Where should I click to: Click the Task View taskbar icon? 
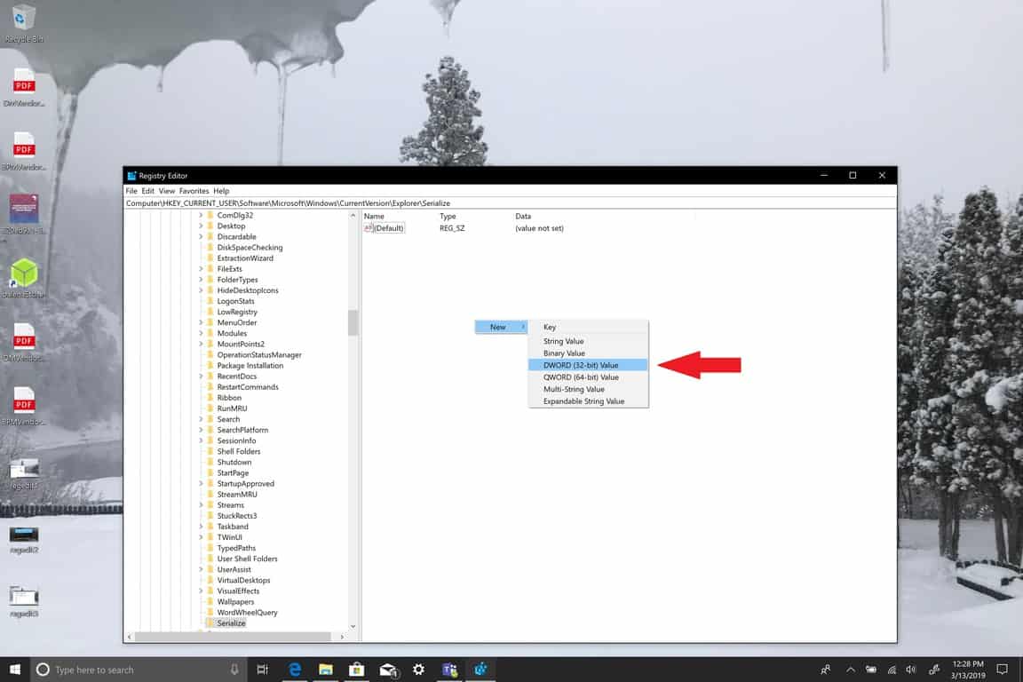(x=262, y=670)
